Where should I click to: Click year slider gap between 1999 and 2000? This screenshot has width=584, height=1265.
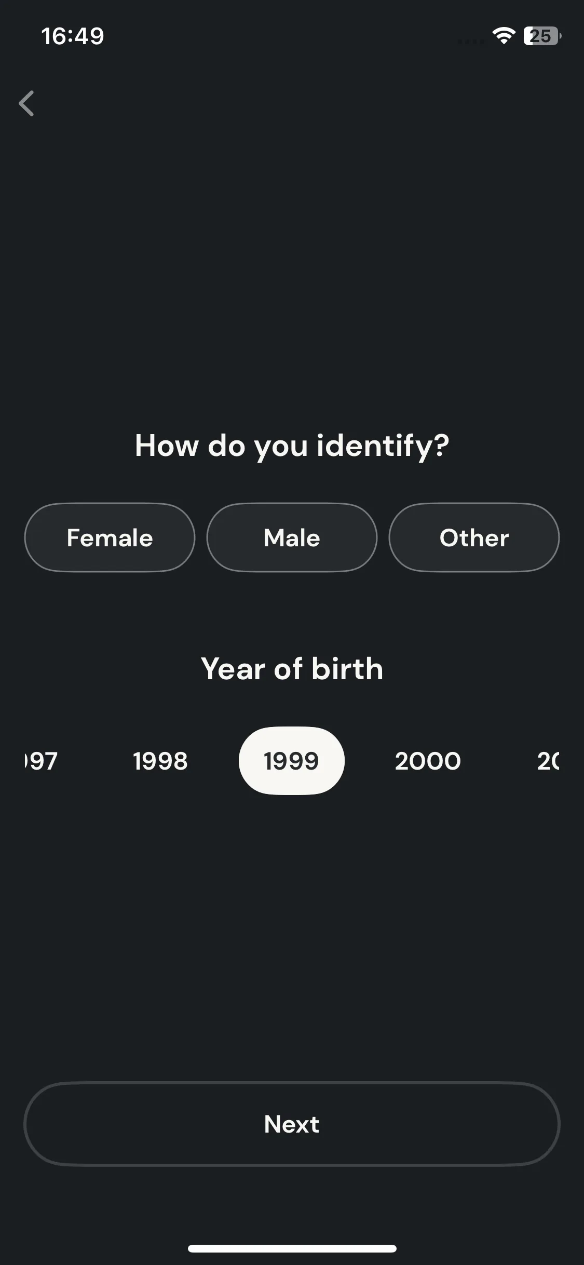[x=370, y=761]
